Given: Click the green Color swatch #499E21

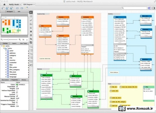Looking at the screenshot, I should (x=17, y=85).
